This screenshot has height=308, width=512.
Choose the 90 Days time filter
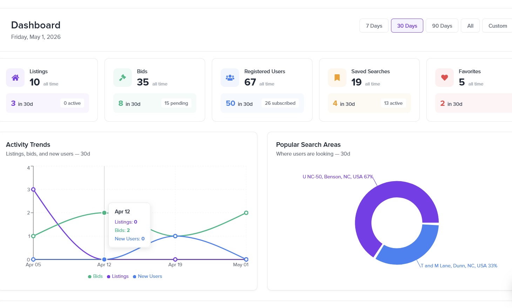(x=442, y=26)
